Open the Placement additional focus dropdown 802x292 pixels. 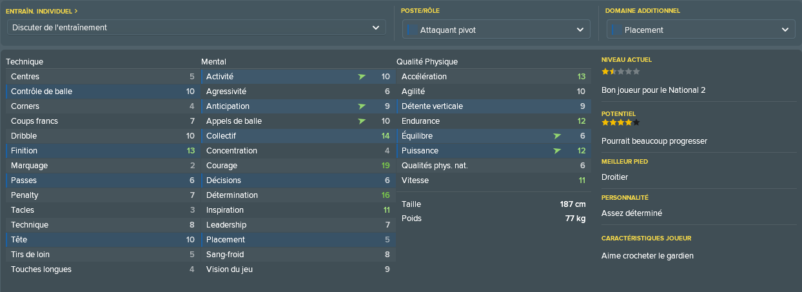[701, 30]
